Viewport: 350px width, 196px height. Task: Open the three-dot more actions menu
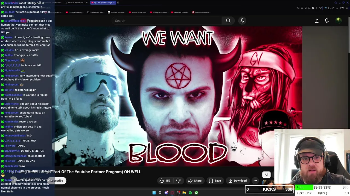pos(255,180)
